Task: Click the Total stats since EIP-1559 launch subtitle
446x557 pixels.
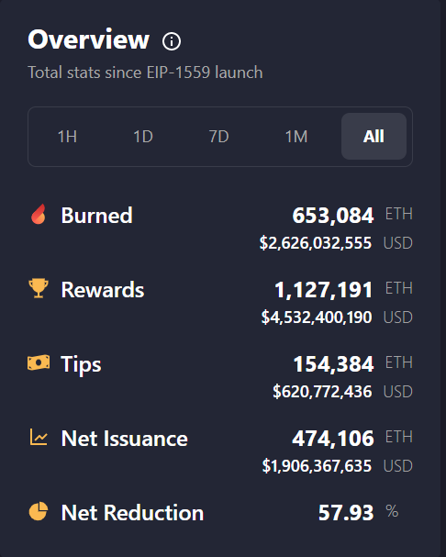Action: [145, 72]
